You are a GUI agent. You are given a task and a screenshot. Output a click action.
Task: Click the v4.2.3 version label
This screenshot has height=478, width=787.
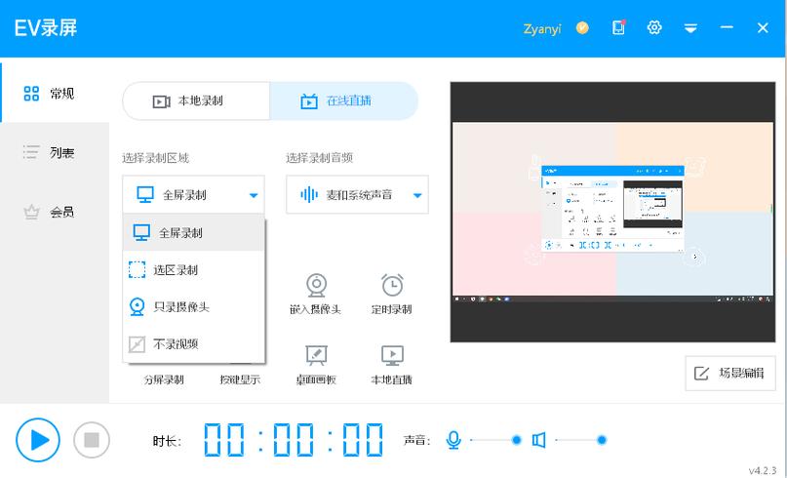click(x=762, y=470)
